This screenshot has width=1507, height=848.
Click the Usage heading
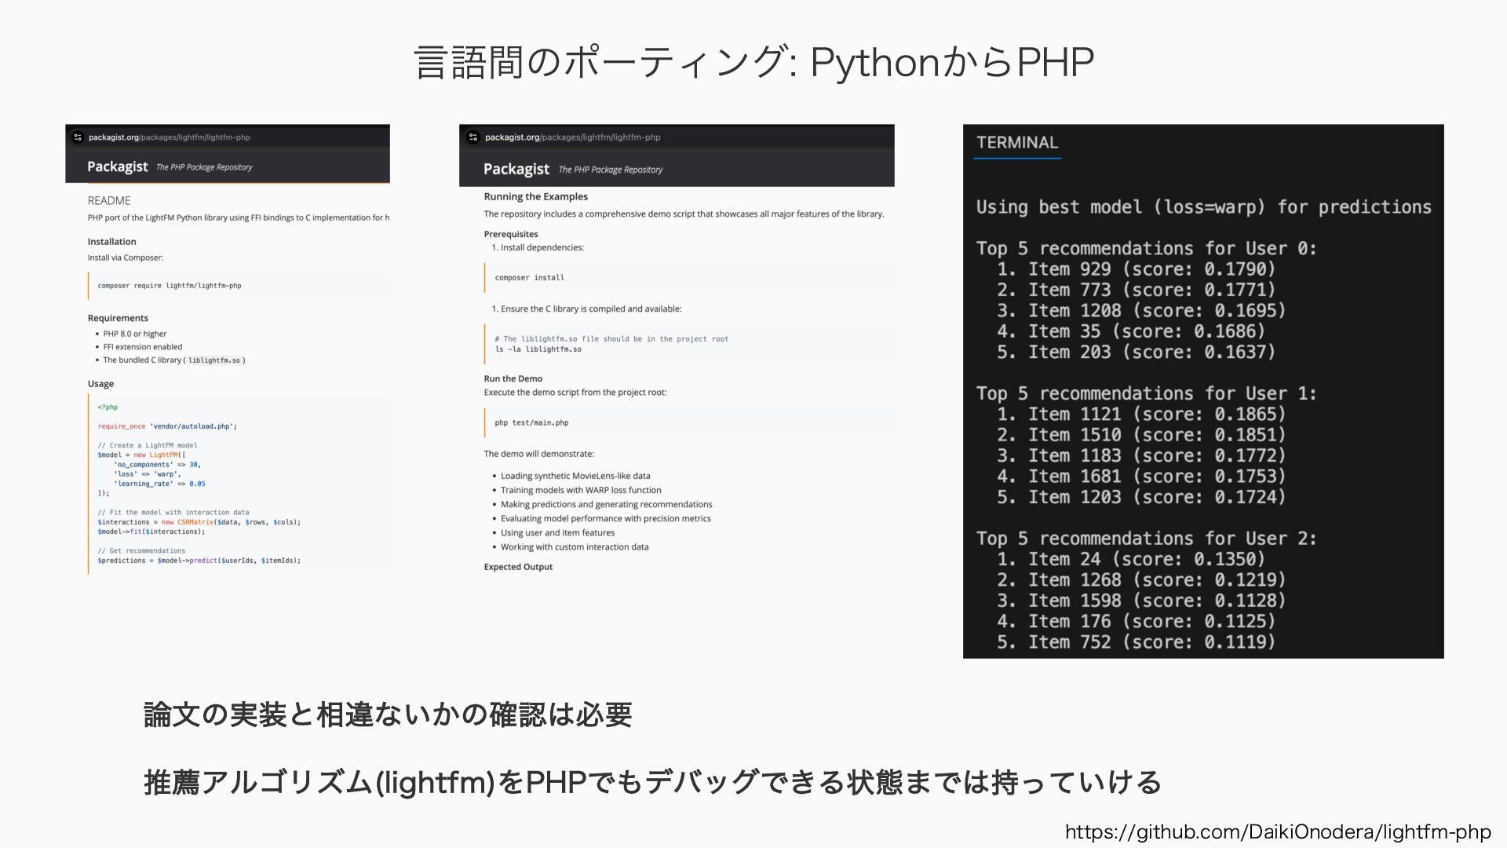[100, 384]
